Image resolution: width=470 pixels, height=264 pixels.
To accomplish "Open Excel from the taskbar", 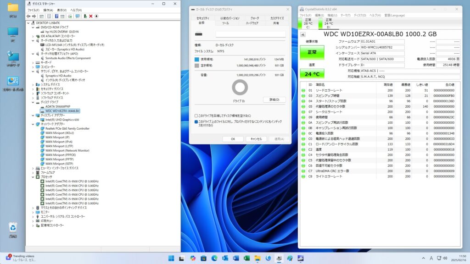I will pos(246,258).
